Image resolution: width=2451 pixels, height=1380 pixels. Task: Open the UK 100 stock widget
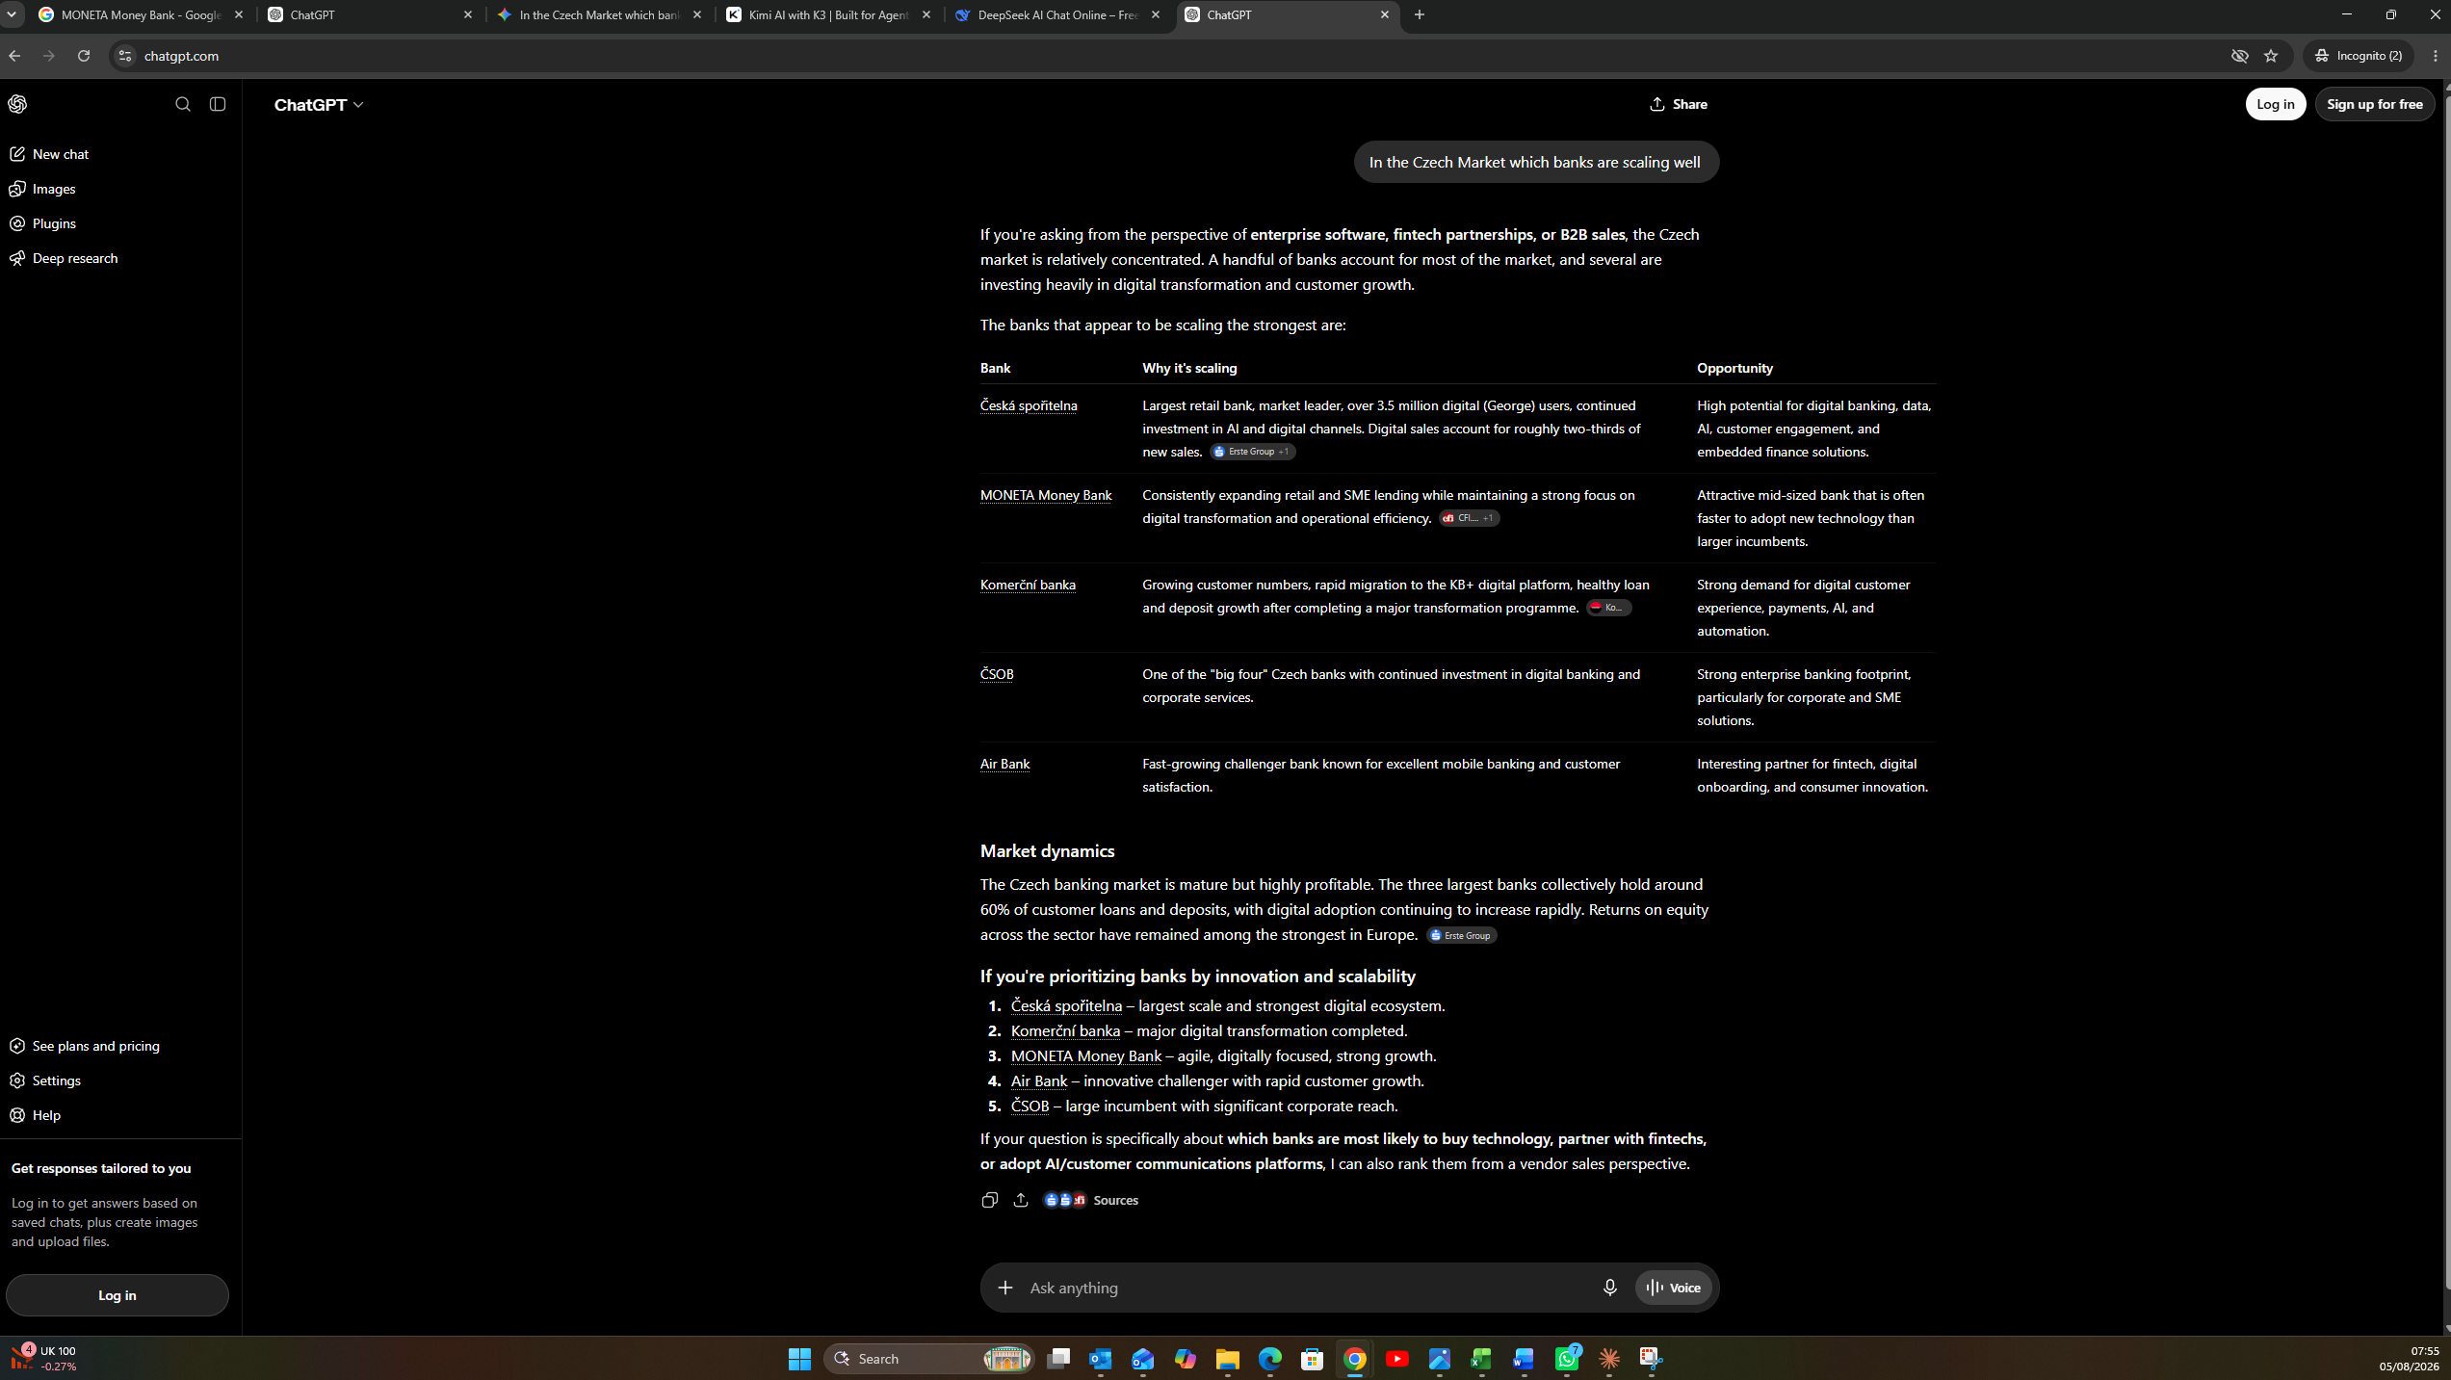44,1359
